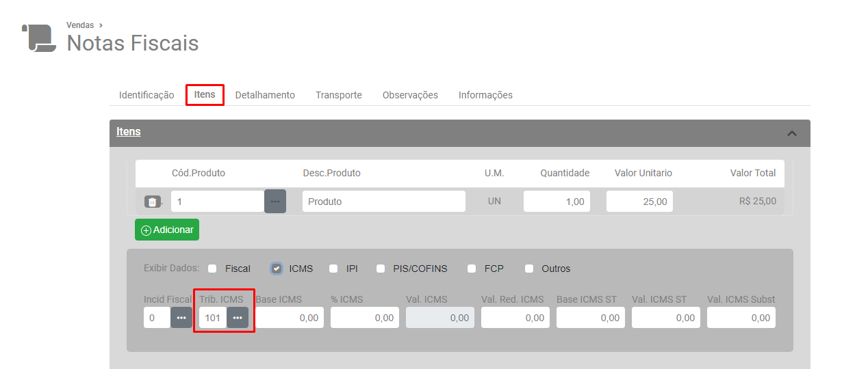868x369 pixels.
Task: Open Trib. ICMS lookup ellipsis button
Action: 238,318
